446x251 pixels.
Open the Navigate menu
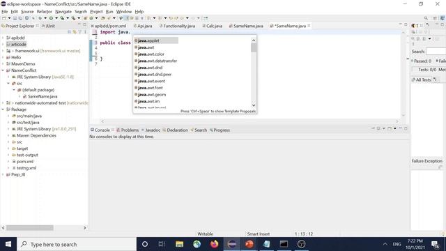(63, 12)
